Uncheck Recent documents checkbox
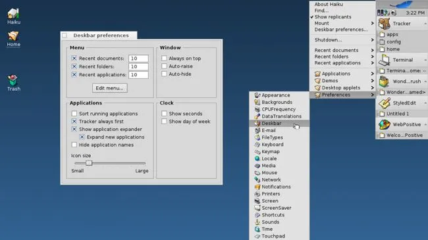 point(74,59)
